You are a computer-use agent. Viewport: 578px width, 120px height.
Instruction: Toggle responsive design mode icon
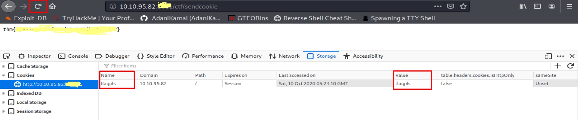pos(548,56)
